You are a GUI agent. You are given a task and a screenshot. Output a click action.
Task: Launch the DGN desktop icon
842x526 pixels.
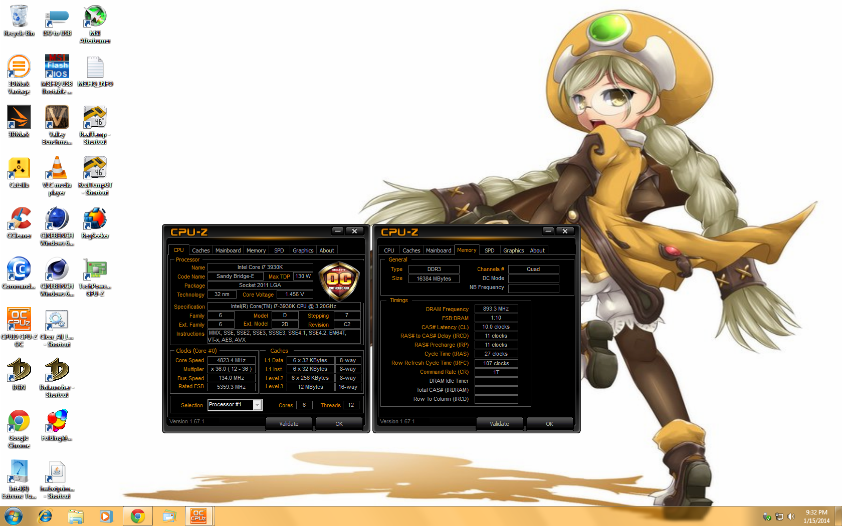(x=19, y=374)
